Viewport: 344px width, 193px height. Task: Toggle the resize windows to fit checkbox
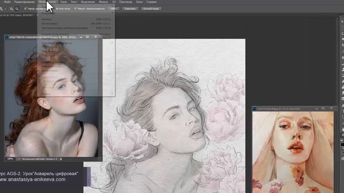tap(26, 9)
